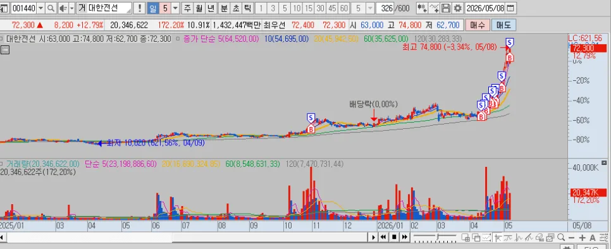Click the minus zoom-out icon
611x249 pixels.
pyautogui.click(x=571, y=237)
